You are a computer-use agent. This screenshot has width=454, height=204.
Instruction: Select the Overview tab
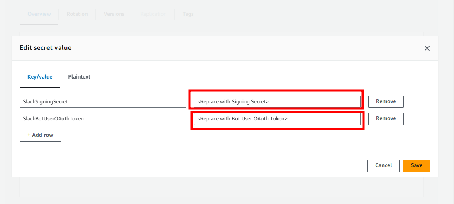pyautogui.click(x=39, y=14)
